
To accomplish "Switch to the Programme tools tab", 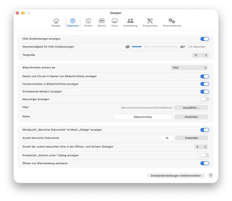I will click(x=150, y=23).
